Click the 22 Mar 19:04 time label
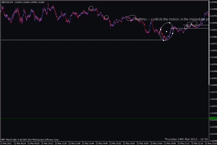Screen dimensions: 217x145 156,144
